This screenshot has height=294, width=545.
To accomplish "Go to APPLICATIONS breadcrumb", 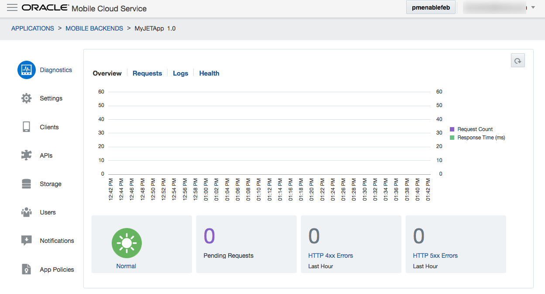I will pyautogui.click(x=33, y=28).
